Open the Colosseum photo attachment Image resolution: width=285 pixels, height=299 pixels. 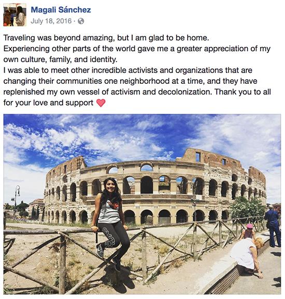(142, 204)
